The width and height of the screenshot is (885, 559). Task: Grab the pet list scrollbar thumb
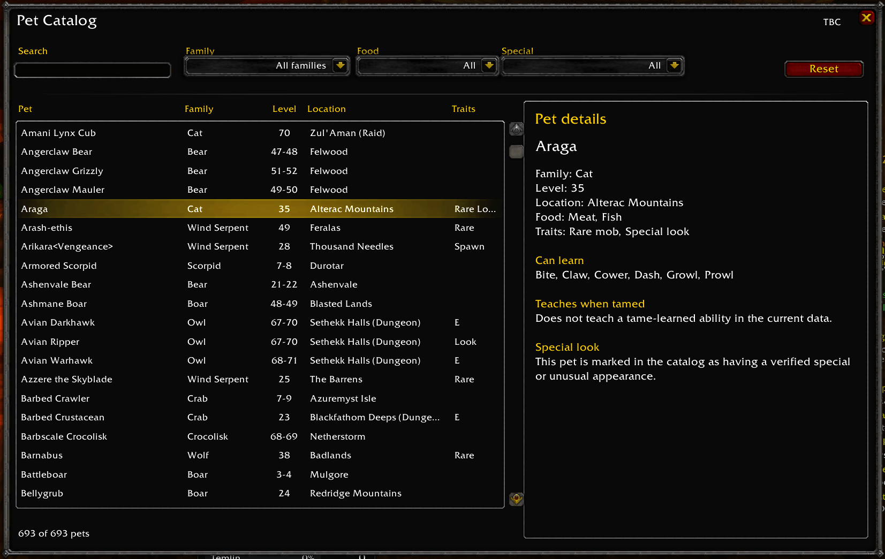click(x=516, y=152)
